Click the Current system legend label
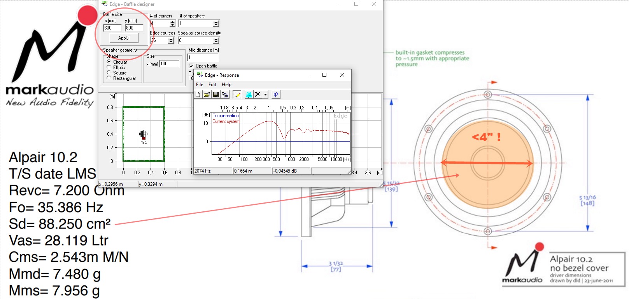Screen dimensions: 629x299 coord(226,121)
